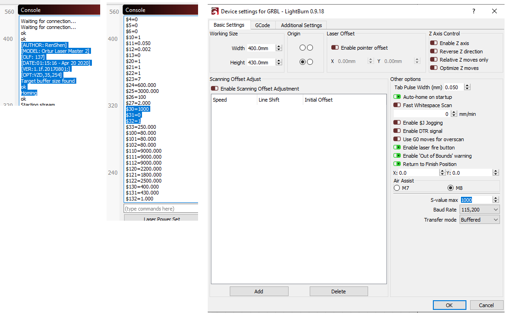
Task: Click the Target buffer size found line
Action: point(48,81)
